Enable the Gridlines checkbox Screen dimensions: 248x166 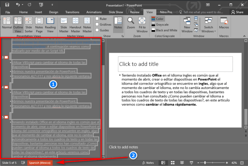(97, 24)
